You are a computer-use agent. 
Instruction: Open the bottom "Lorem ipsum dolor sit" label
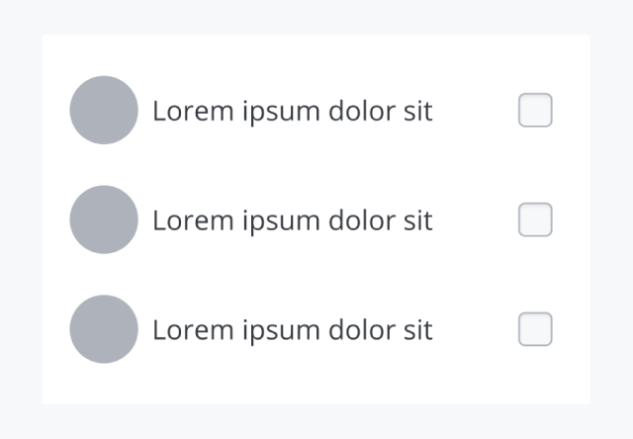click(x=292, y=330)
